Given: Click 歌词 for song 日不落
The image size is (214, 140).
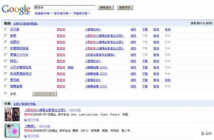Looking at the screenshot, I should click(156, 29).
